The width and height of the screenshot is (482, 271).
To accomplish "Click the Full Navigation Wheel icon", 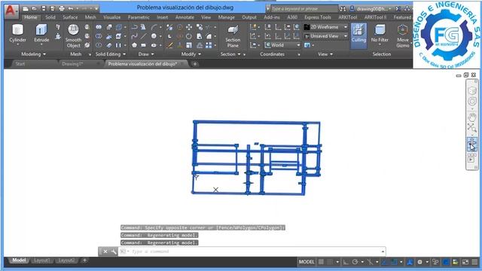I will point(472,102).
